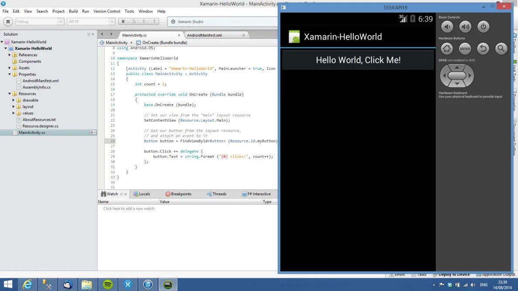Stop the debugging session button
The image size is (518, 291).
click(x=8, y=21)
